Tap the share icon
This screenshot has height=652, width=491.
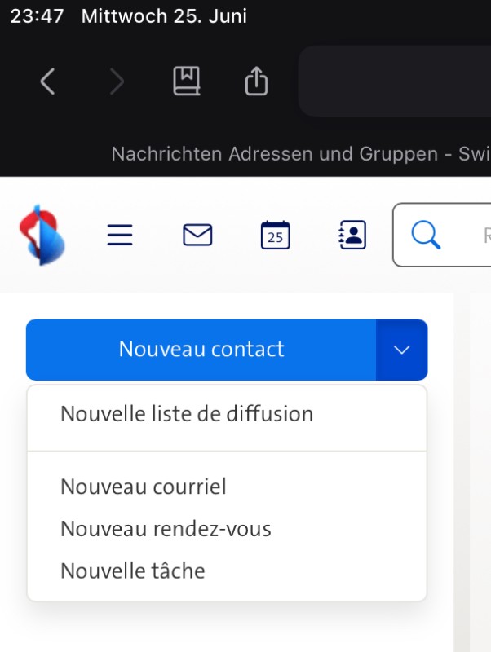click(x=256, y=81)
